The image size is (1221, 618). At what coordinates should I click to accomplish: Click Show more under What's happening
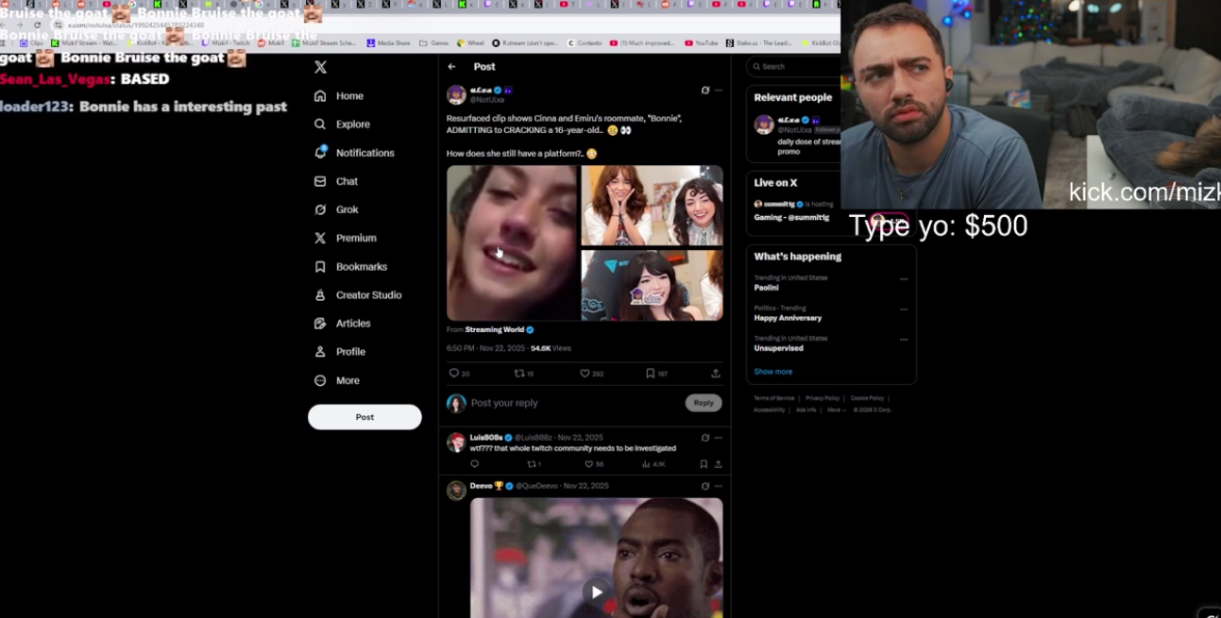pyautogui.click(x=772, y=372)
